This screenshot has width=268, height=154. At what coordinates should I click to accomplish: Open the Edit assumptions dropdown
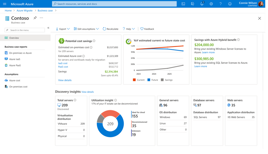pos(86,29)
